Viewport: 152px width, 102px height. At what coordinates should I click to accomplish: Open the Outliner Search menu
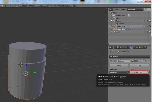pyautogui.click(x=123, y=10)
